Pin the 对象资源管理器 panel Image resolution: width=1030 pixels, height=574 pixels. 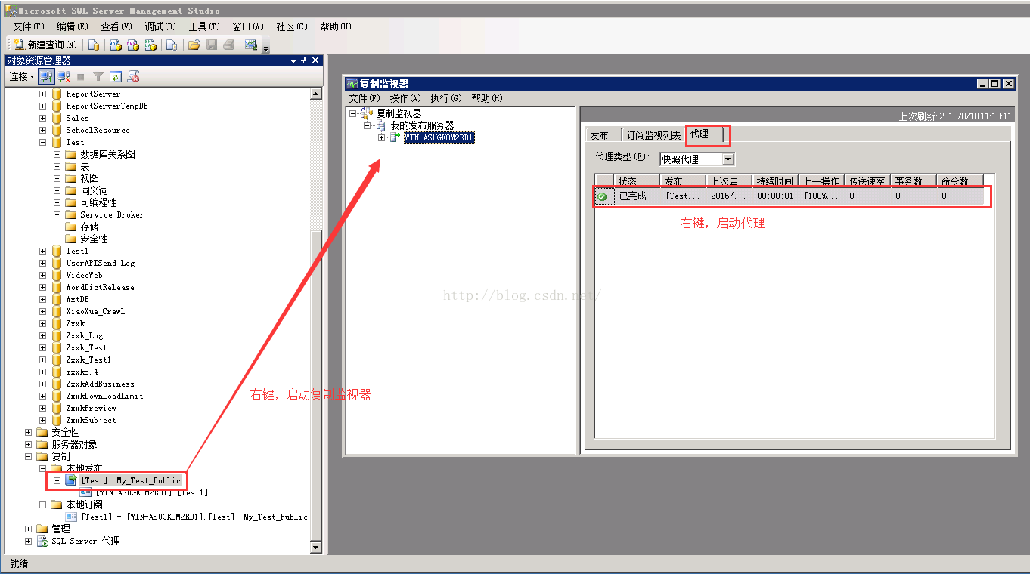304,60
